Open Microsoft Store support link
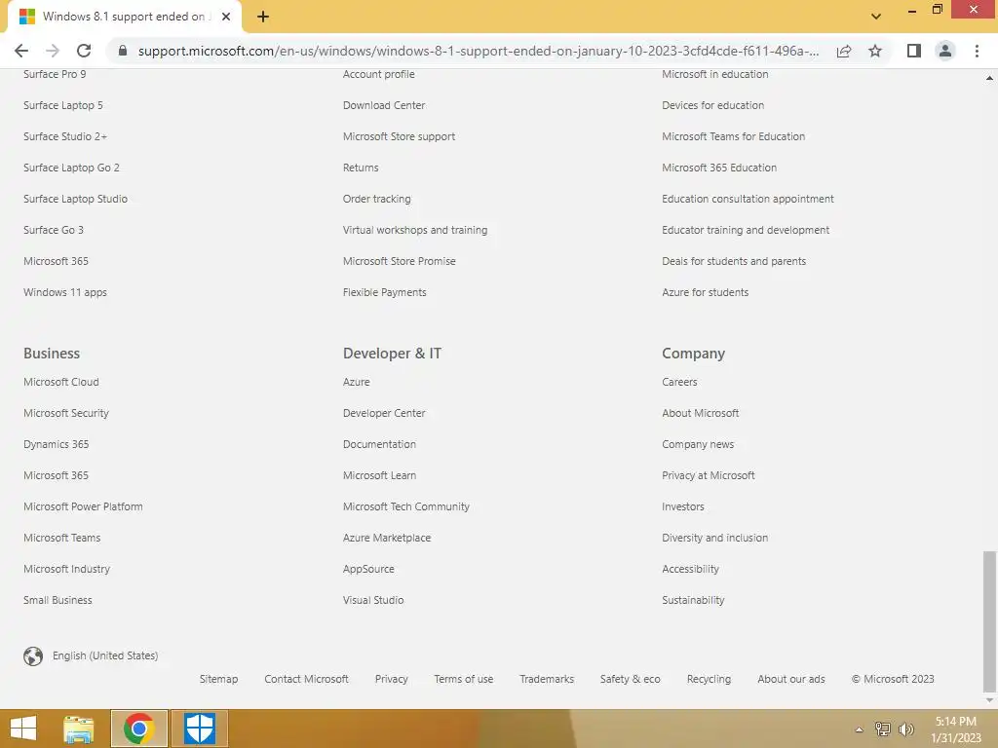Viewport: 998px width, 748px height. (x=399, y=136)
